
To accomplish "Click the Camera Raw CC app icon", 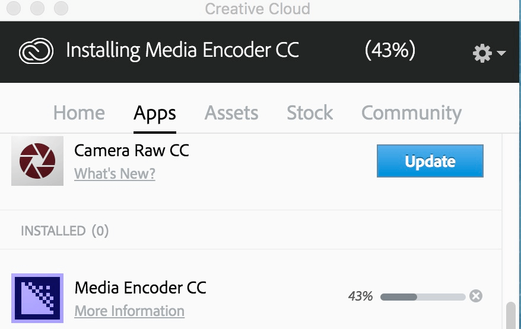I will [37, 161].
